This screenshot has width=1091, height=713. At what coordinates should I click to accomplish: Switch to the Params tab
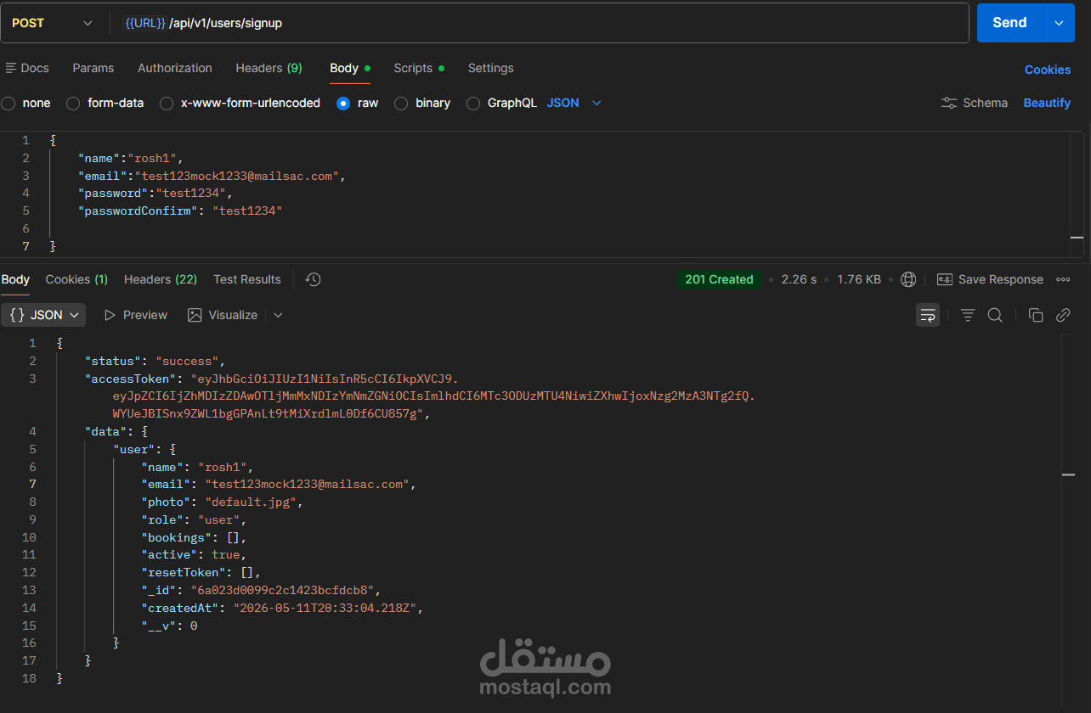point(93,68)
